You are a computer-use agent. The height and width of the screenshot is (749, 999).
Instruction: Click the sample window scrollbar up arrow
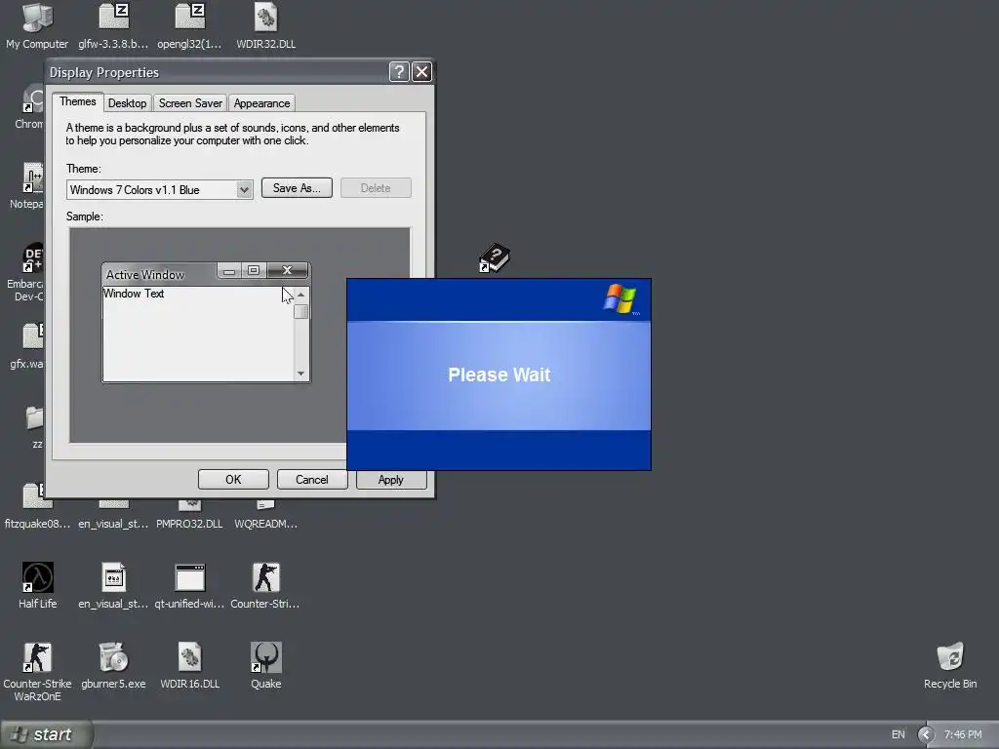tap(300, 295)
